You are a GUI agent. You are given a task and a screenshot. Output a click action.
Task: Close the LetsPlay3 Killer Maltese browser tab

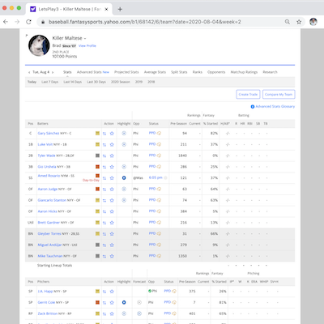106,9
